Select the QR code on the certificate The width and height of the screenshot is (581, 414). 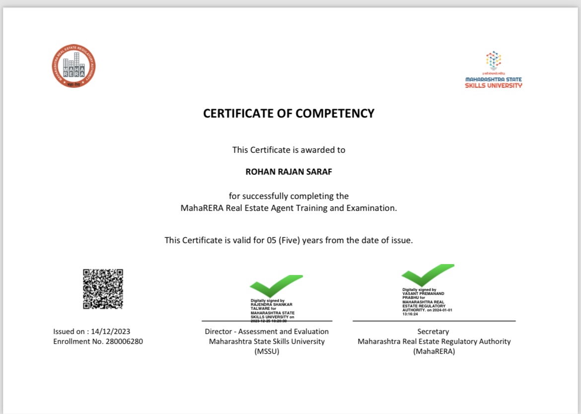(103, 289)
